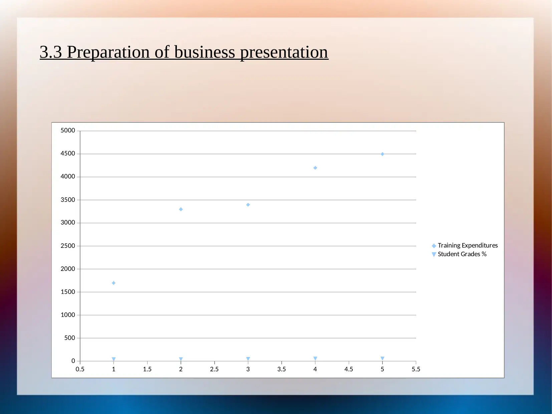The width and height of the screenshot is (552, 414).
Task: Click the Student Grades triangle marker at x=2
Action: [181, 359]
